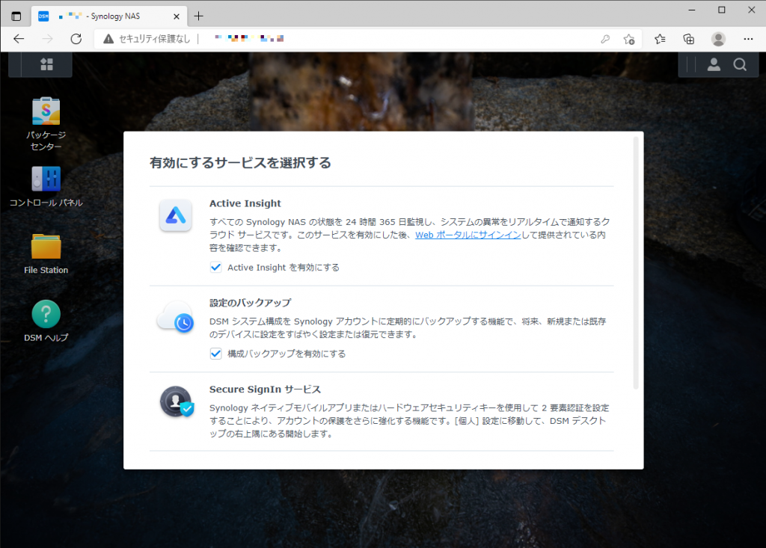Open the DSM user options icon
The height and width of the screenshot is (548, 766).
click(x=714, y=64)
